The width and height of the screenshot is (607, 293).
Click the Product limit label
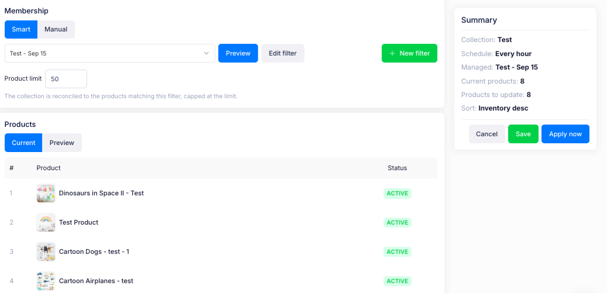click(x=23, y=78)
